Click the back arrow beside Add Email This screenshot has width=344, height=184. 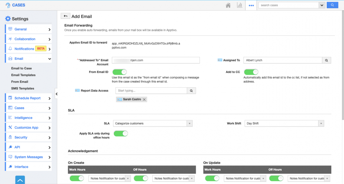pos(65,16)
